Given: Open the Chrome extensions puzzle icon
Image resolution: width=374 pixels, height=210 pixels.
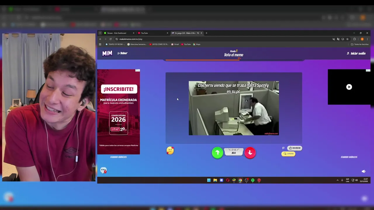Looking at the screenshot, I should (x=354, y=39).
